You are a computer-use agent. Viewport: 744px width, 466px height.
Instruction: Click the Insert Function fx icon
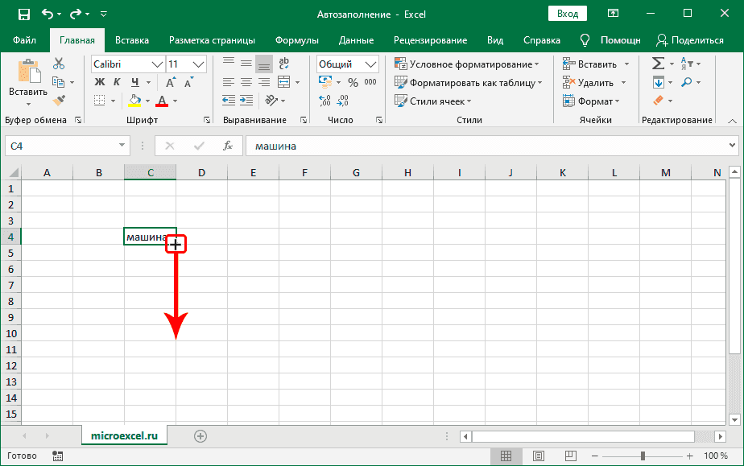pos(228,146)
